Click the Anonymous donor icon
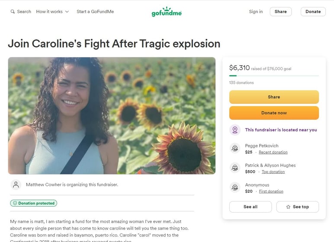This screenshot has width=334, height=242. click(235, 188)
